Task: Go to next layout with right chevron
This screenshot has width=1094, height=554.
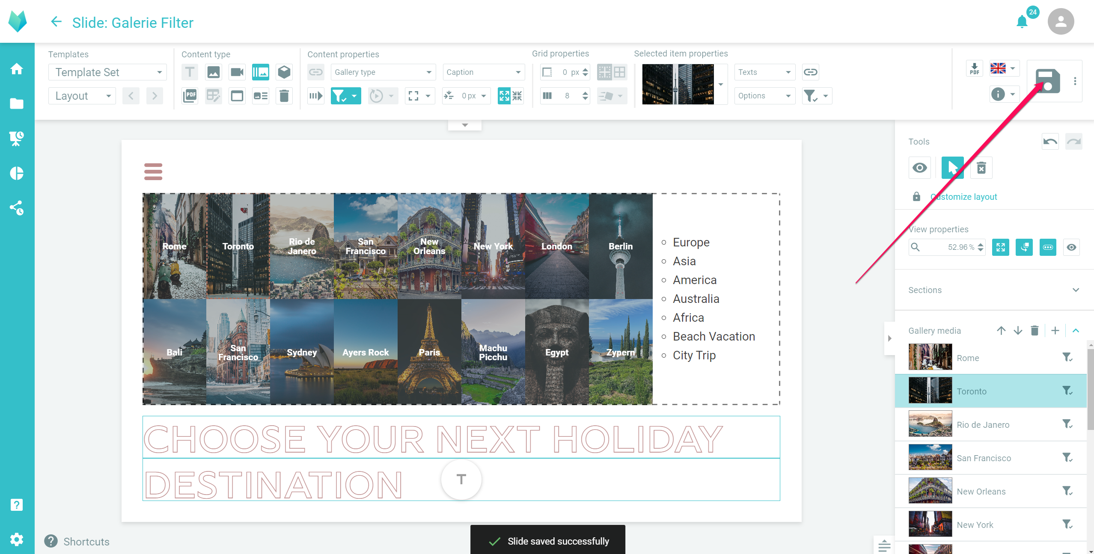Action: coord(155,96)
